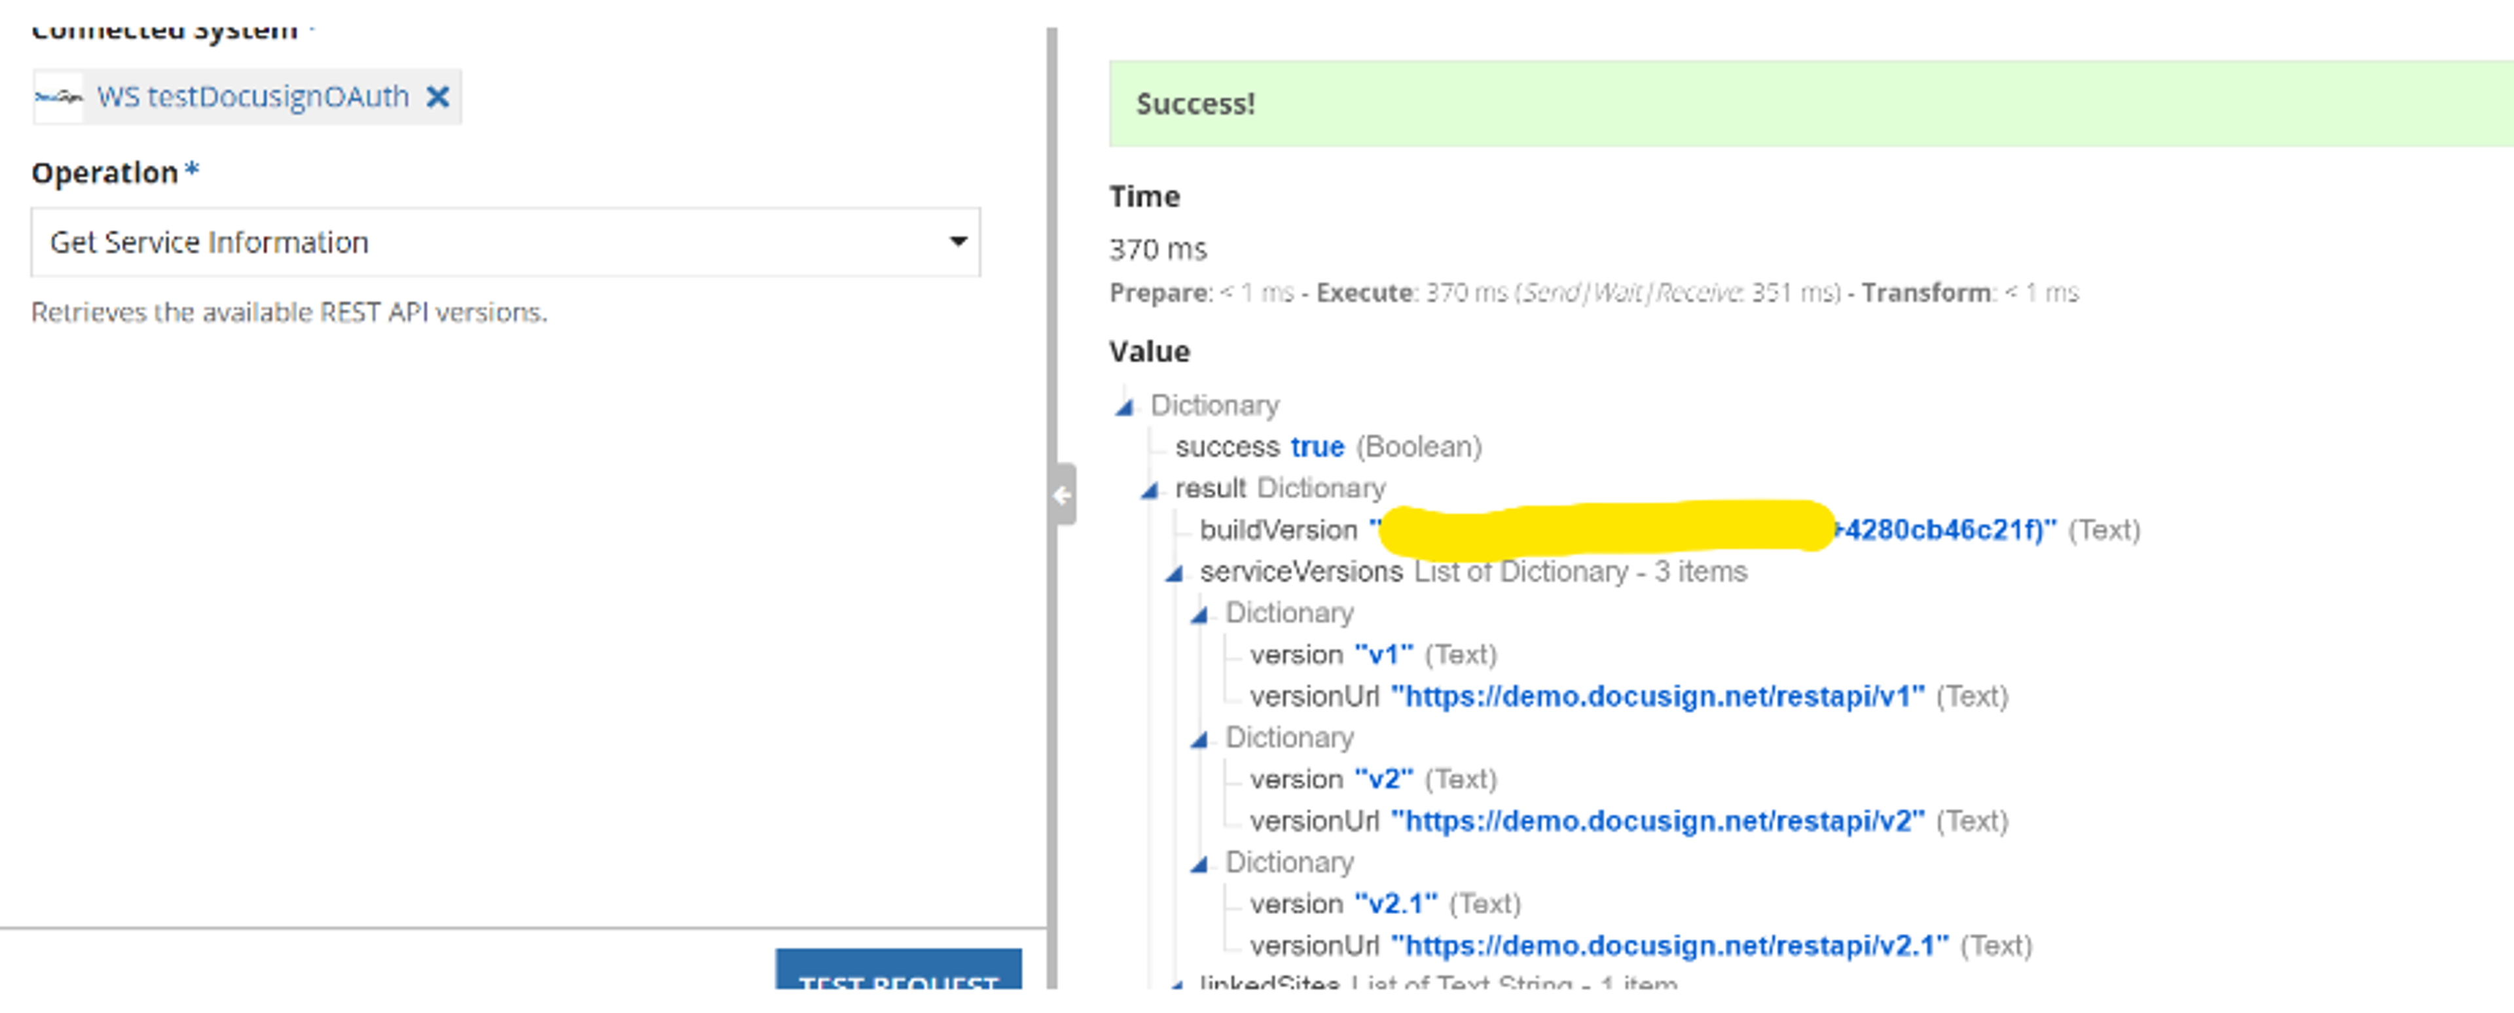Collapse the result Dictionary node
2514x1013 pixels.
point(1150,489)
